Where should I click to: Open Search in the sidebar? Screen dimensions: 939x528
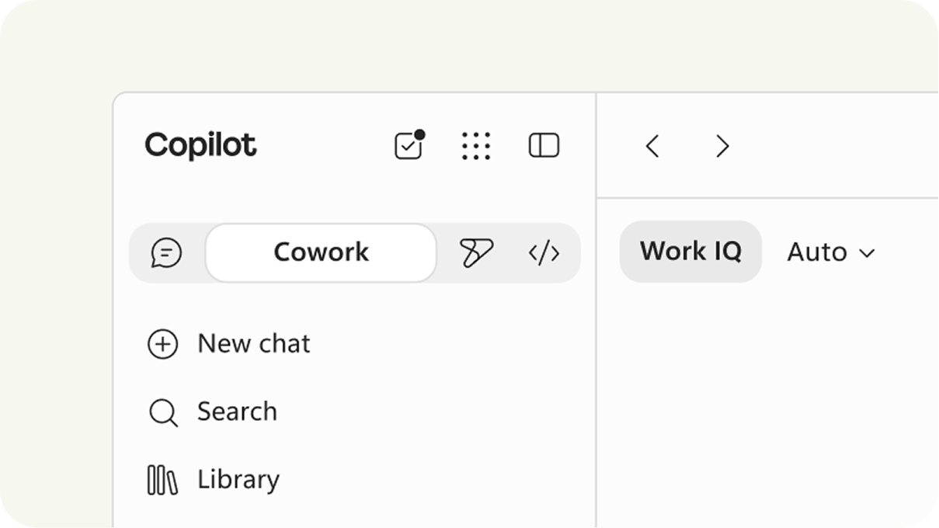coord(212,412)
